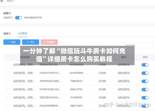Viewport: 155px width, 111px height.
Task: Click the blue 添加 button
Action: tap(12, 42)
